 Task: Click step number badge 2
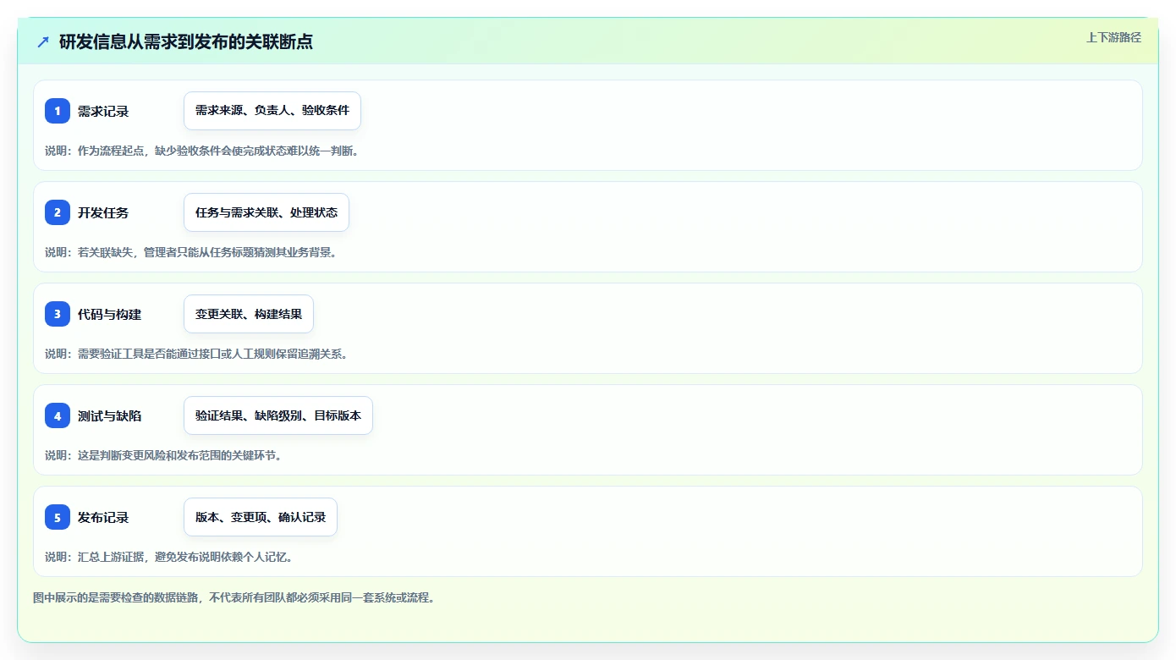pyautogui.click(x=58, y=212)
